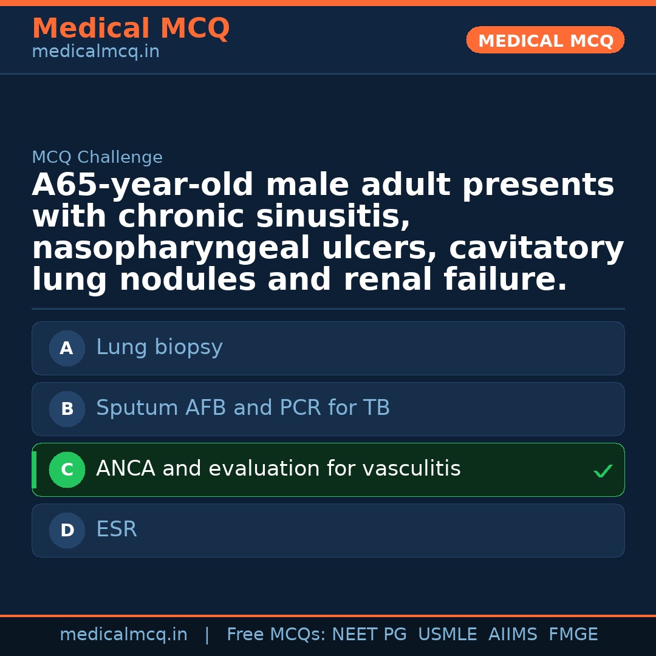The width and height of the screenshot is (656, 656).
Task: Choose the "ESR" answer text
Action: point(117,530)
